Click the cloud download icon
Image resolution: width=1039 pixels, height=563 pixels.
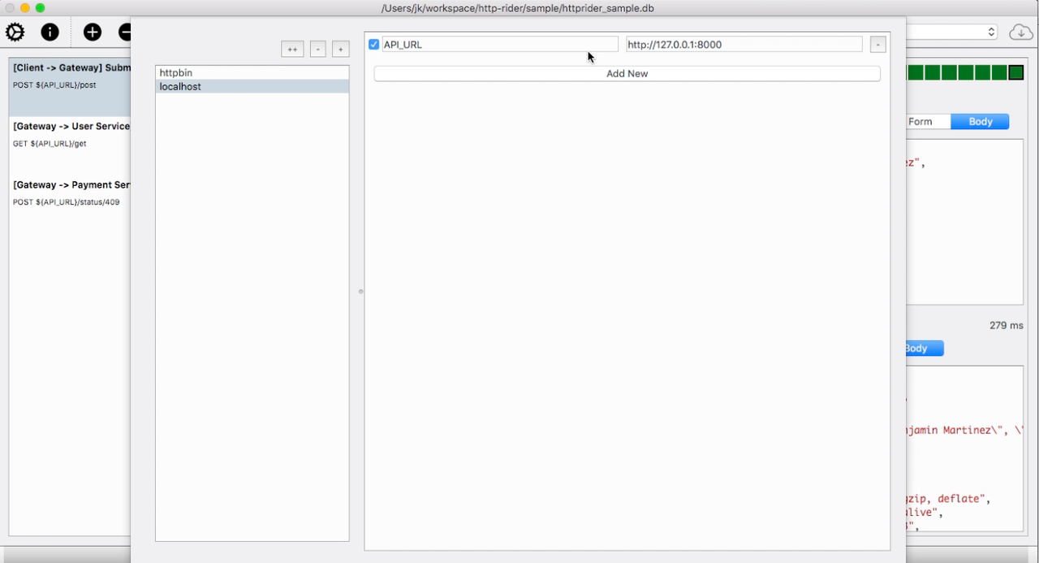(x=1020, y=32)
